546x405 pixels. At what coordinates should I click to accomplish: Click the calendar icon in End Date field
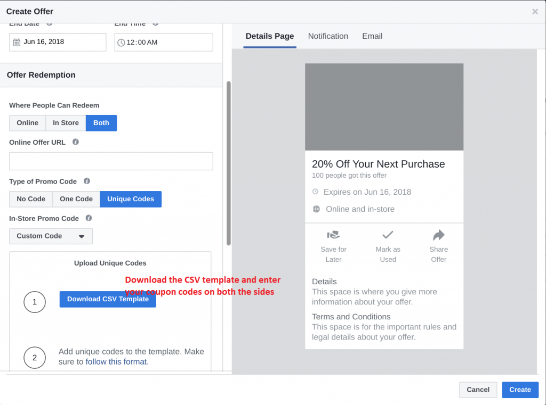pos(15,42)
